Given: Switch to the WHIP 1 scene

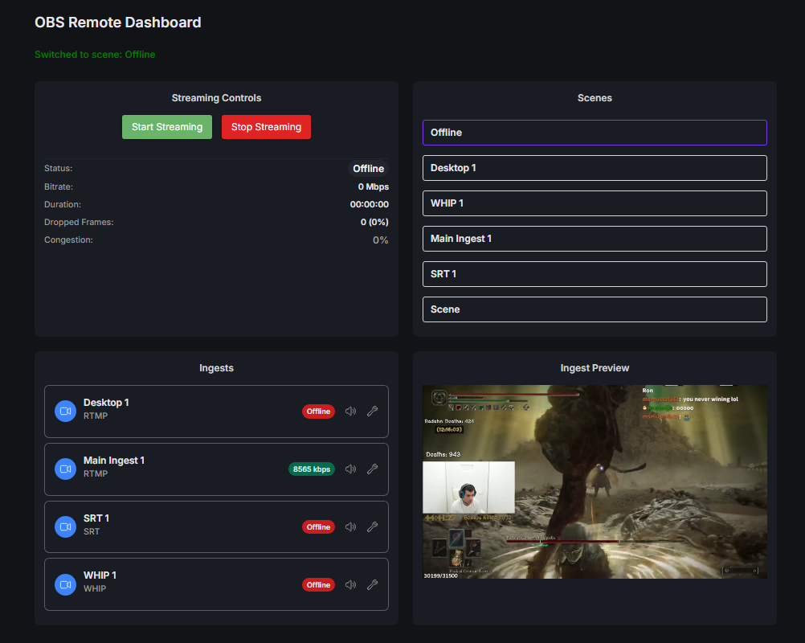Looking at the screenshot, I should click(595, 203).
